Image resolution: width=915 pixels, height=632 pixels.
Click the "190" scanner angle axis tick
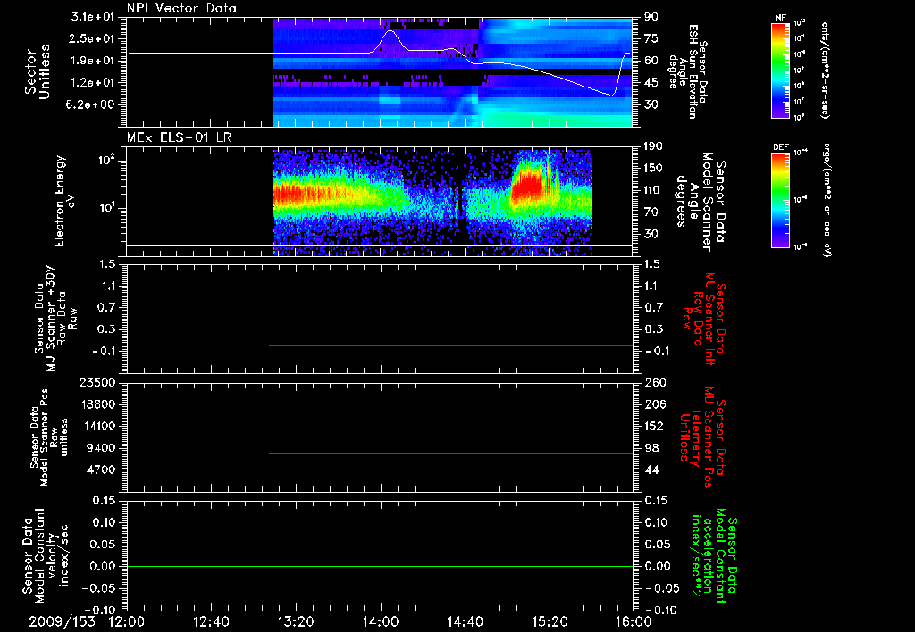click(x=653, y=146)
